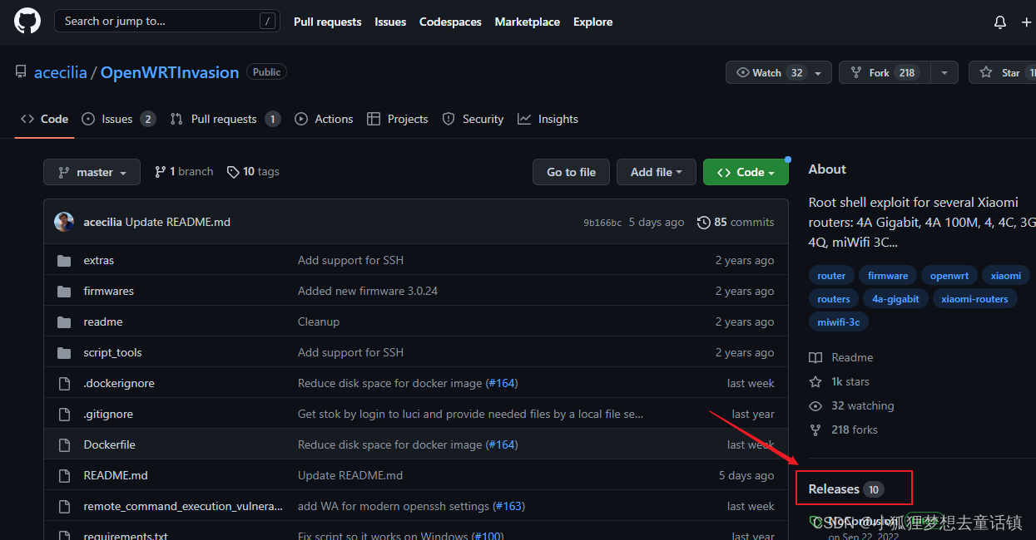The width and height of the screenshot is (1036, 540).
Task: Star the repository
Action: pos(1002,73)
